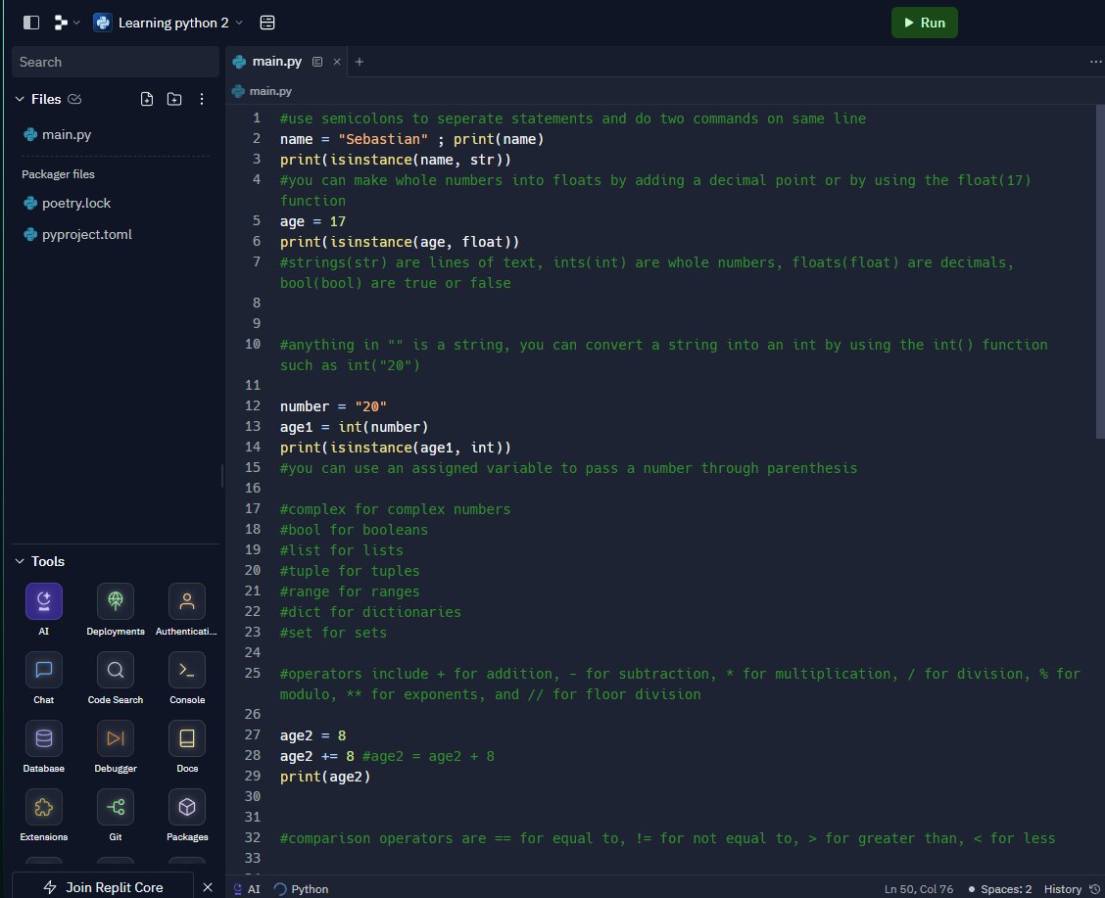Open the Files options three-dot menu
Viewport: 1105px width, 898px height.
point(202,99)
